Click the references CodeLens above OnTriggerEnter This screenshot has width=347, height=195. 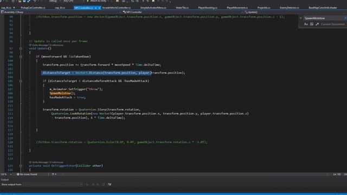tap(56, 162)
